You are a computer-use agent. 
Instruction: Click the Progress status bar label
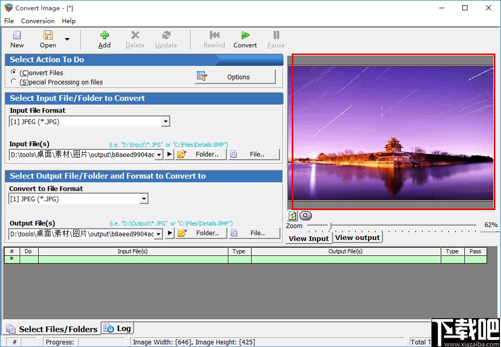tap(60, 342)
